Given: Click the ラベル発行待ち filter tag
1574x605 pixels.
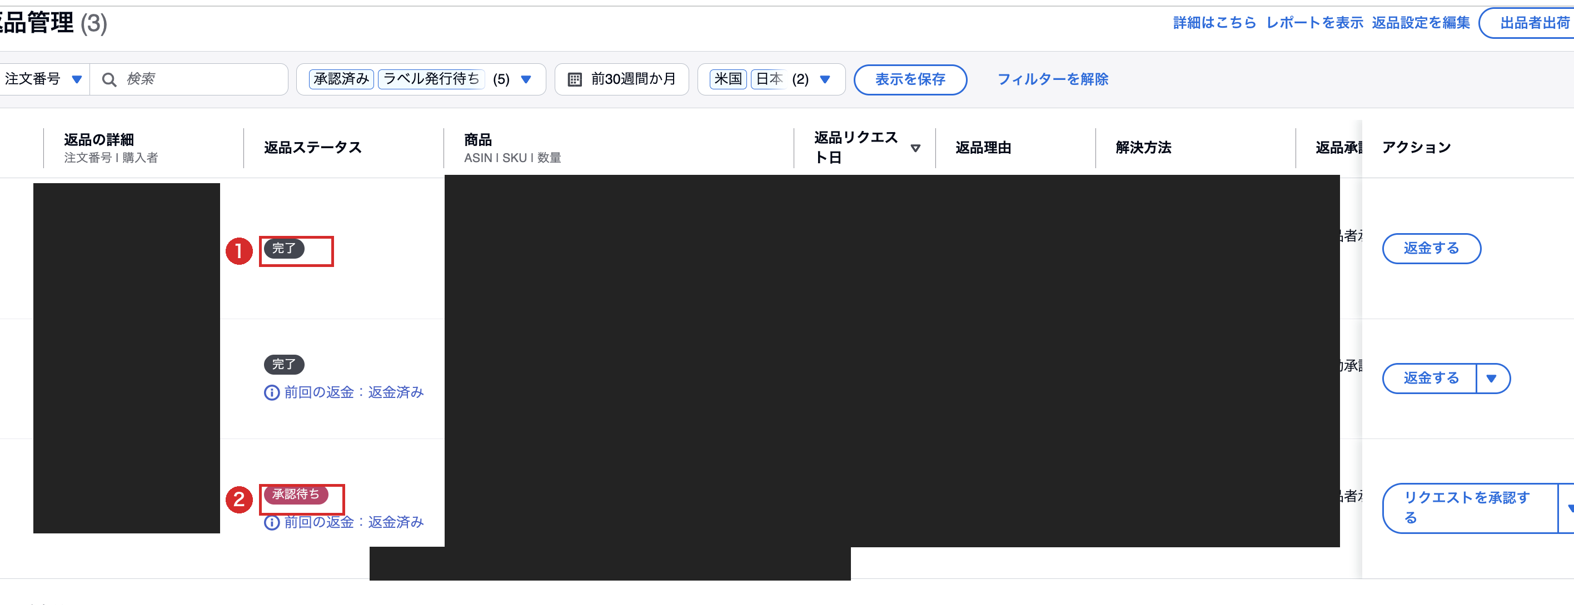Looking at the screenshot, I should (431, 79).
